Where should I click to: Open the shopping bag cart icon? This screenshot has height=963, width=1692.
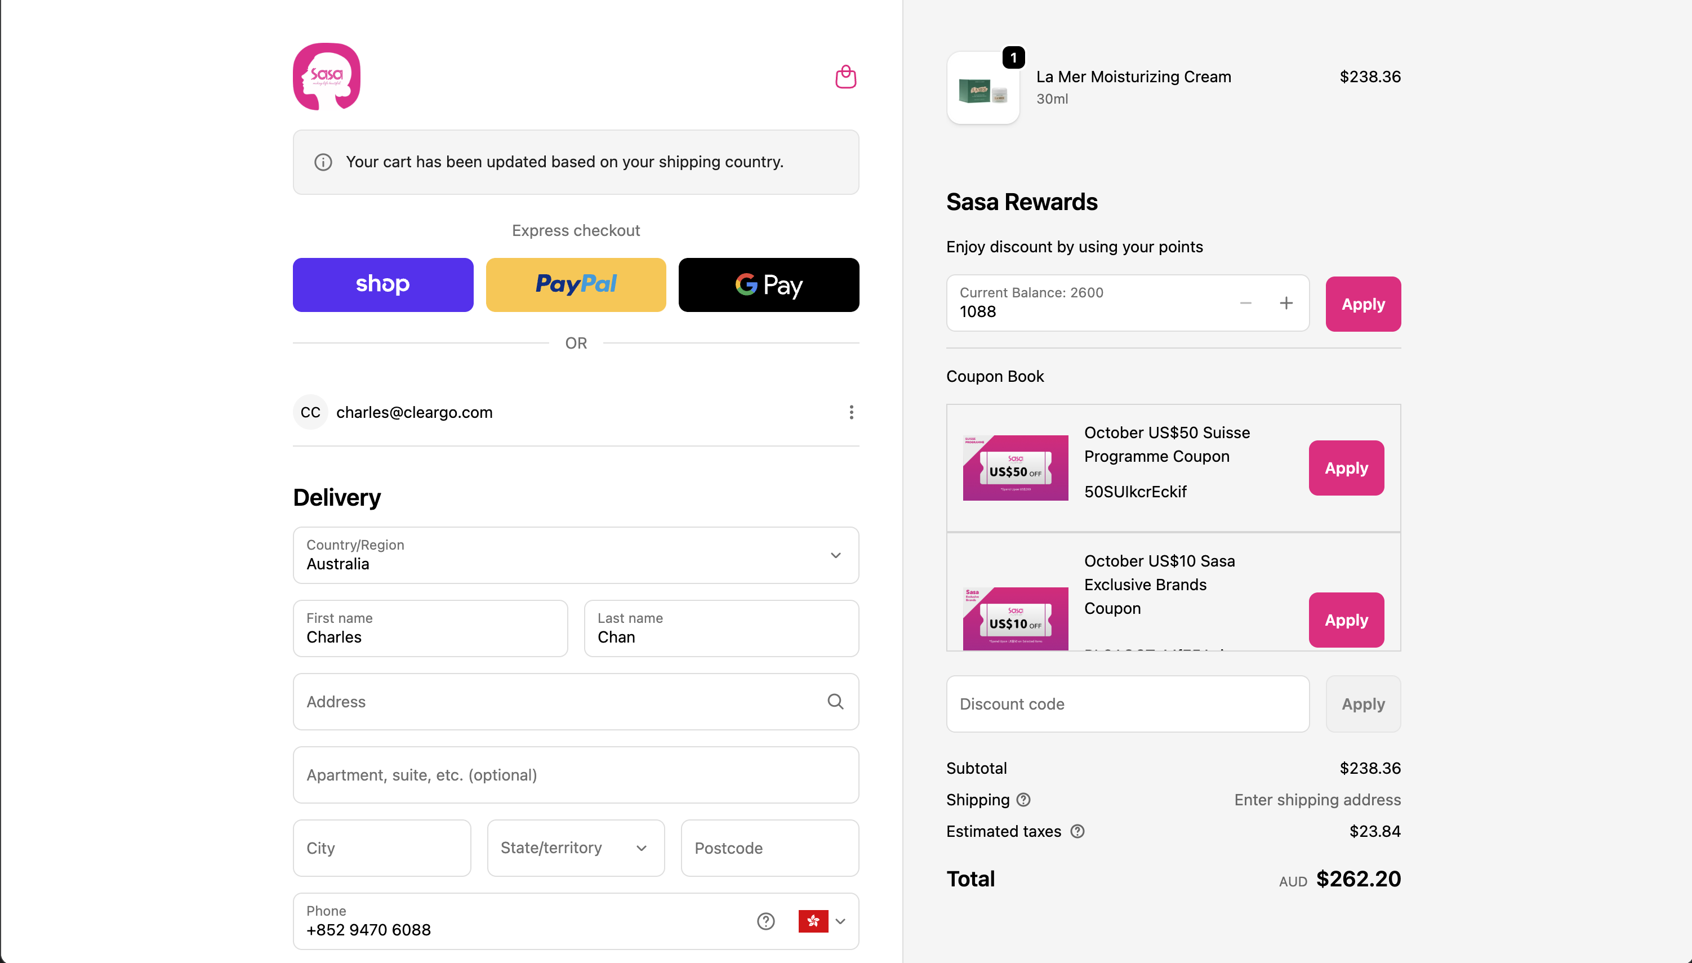[845, 77]
